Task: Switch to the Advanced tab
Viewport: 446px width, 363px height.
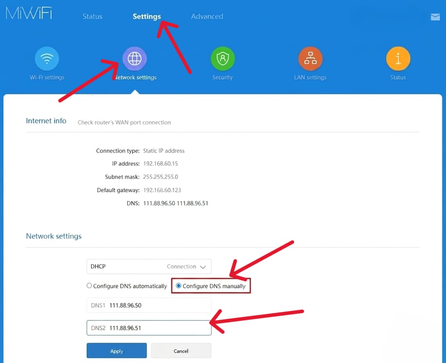Action: [x=207, y=16]
